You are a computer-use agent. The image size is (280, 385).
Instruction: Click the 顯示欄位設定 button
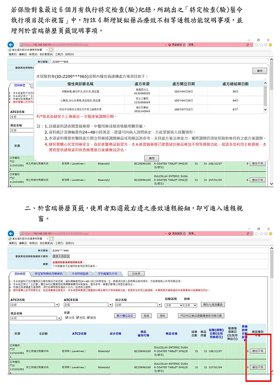click(x=125, y=316)
